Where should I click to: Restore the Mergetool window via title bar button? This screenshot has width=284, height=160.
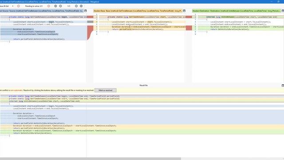pyautogui.click(x=278, y=2)
